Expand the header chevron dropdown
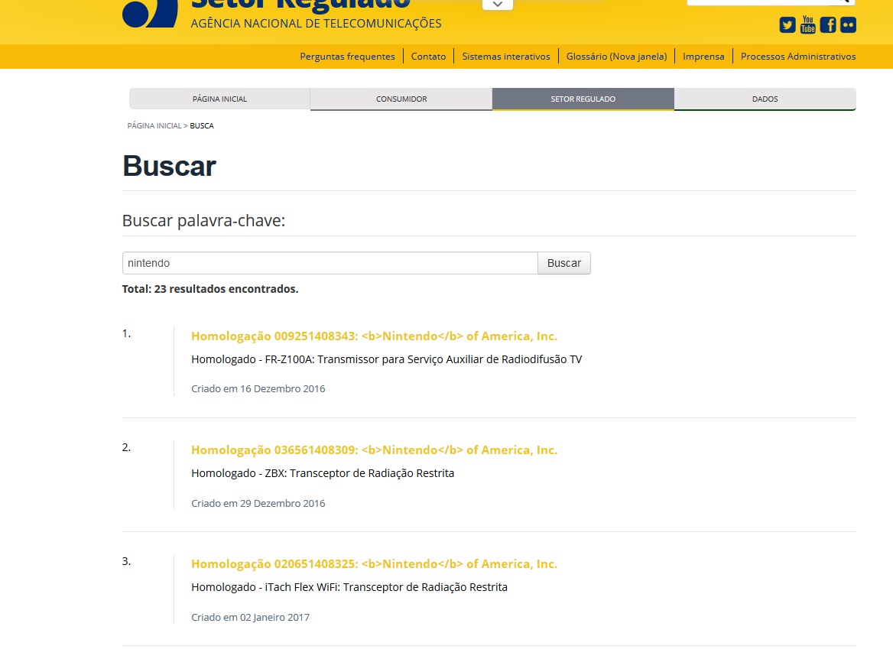The height and width of the screenshot is (659, 893). click(497, 5)
